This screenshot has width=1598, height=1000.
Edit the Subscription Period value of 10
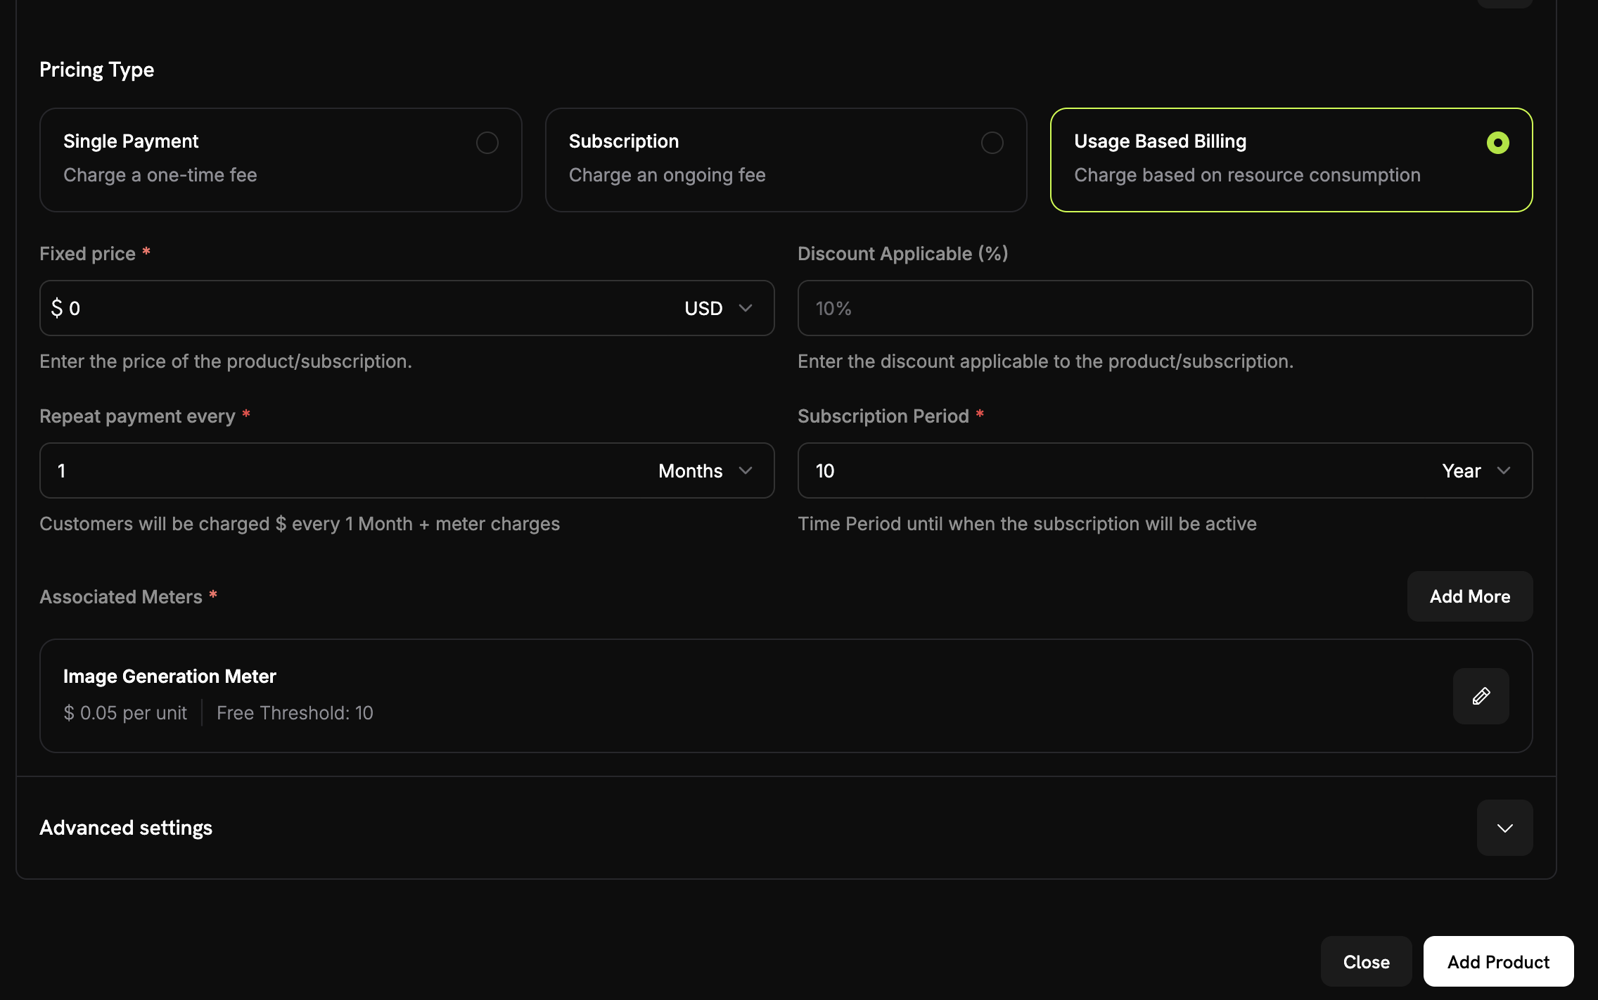point(985,470)
